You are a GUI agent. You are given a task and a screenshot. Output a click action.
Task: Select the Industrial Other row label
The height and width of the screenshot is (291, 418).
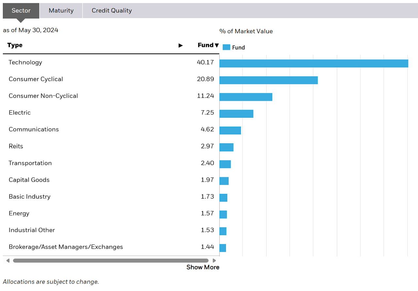tap(32, 230)
